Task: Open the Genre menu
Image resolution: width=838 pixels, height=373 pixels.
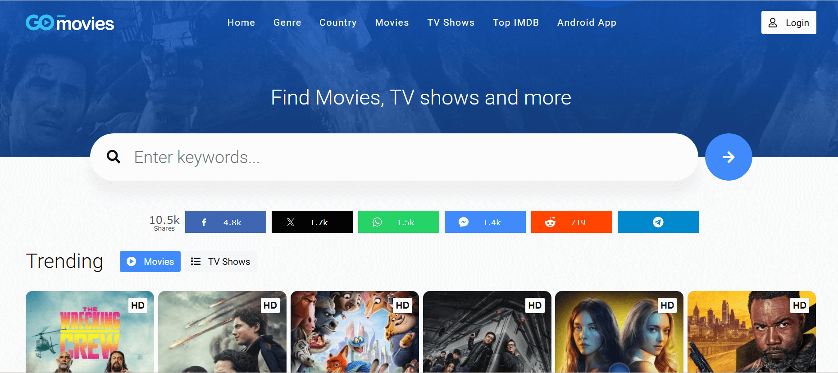Action: [x=287, y=23]
